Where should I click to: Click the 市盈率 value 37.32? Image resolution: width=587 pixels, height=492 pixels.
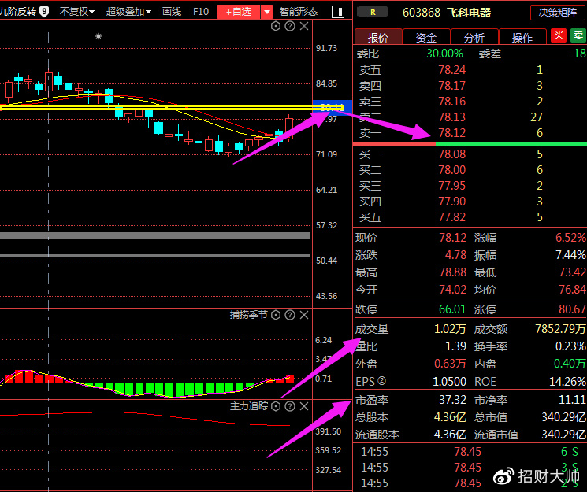point(452,400)
